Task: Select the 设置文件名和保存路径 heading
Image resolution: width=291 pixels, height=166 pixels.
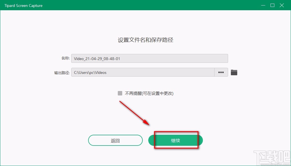Action: coord(145,40)
